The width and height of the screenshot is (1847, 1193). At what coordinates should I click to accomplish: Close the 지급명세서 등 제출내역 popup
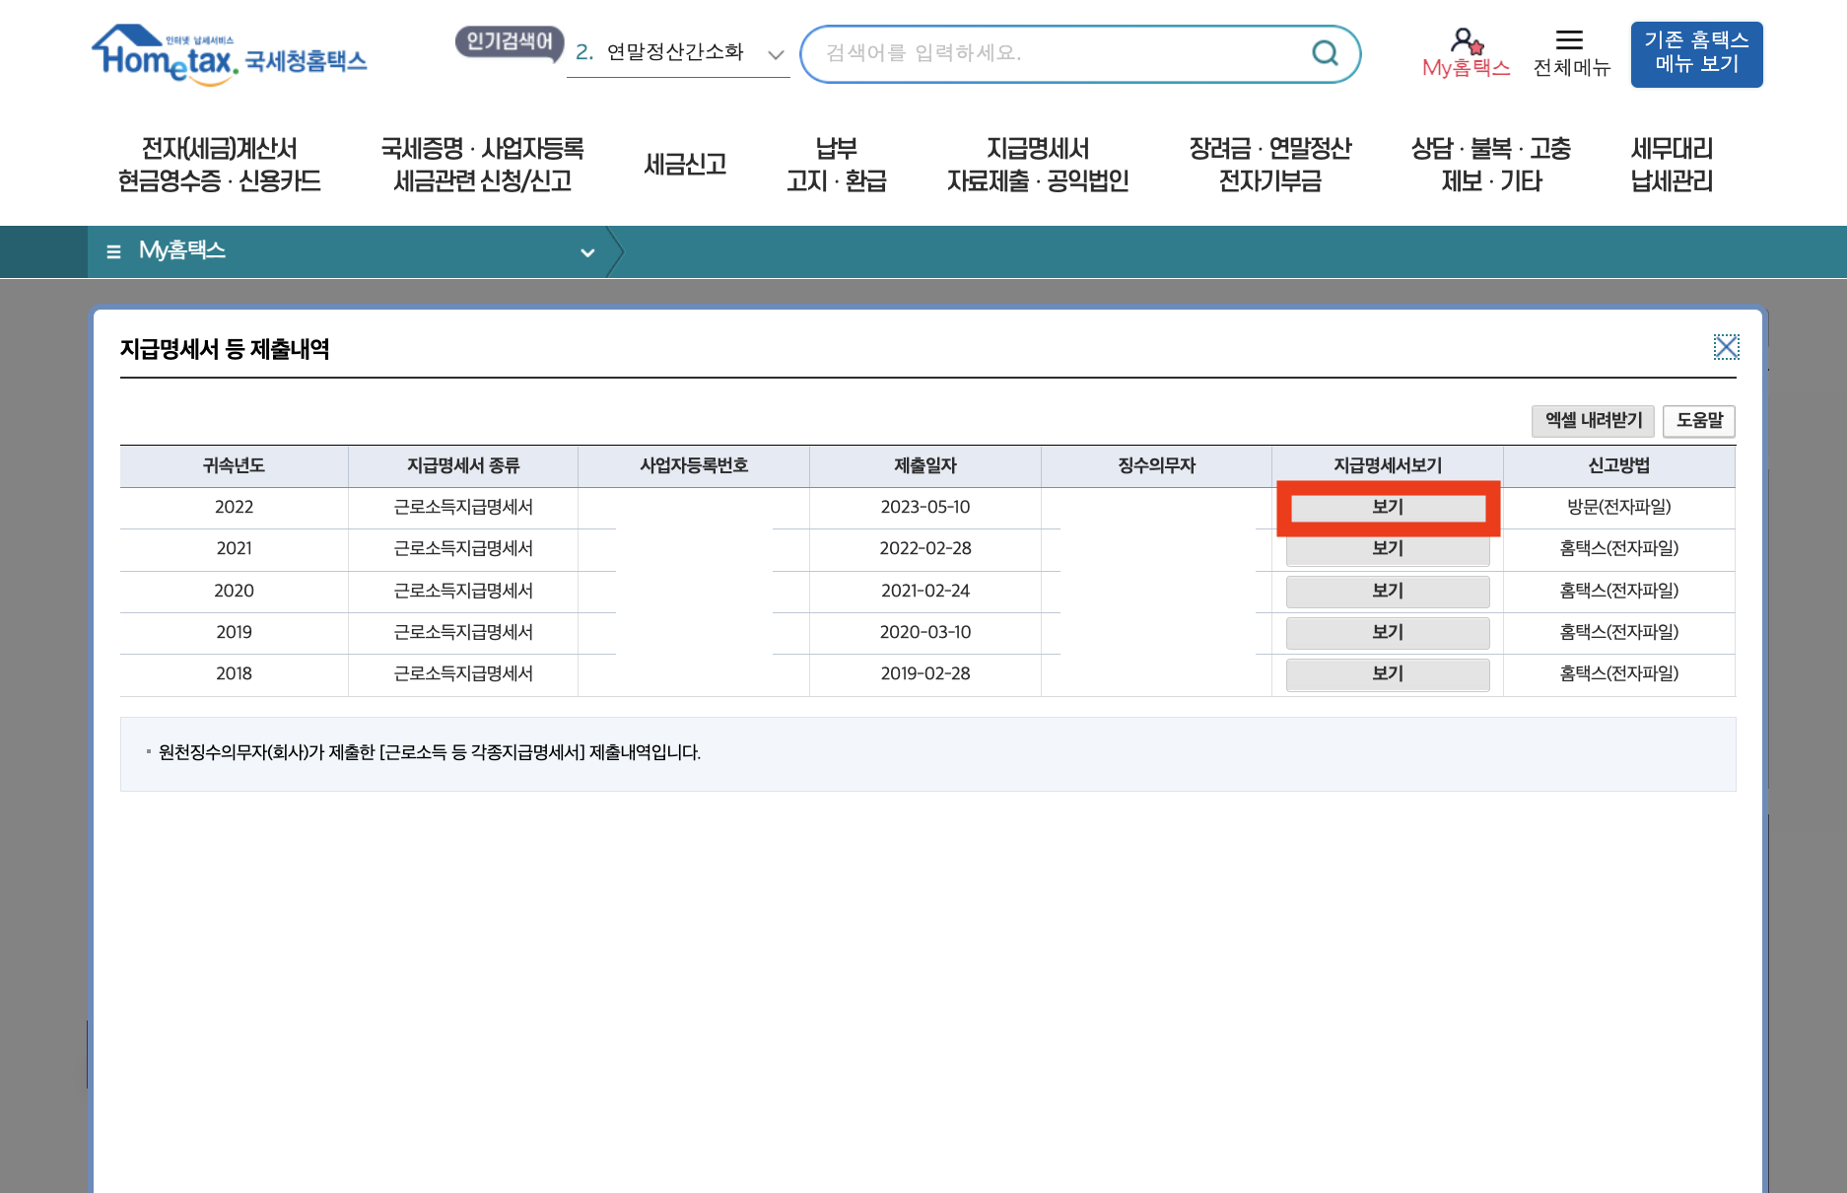point(1727,347)
